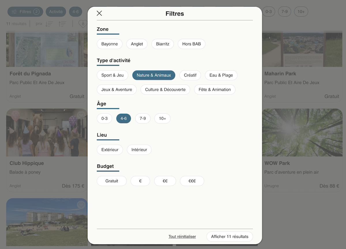Screen dimensions: 346x249
Task: Click the 0-3 chip in the top bar
Action: pyautogui.click(x=268, y=12)
